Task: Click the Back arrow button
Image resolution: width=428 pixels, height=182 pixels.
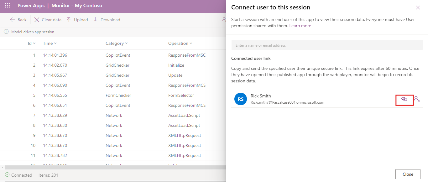Action: pyautogui.click(x=18, y=20)
